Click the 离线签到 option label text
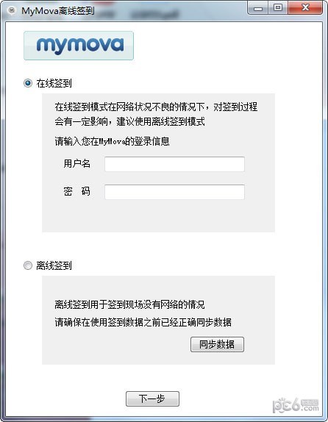The width and height of the screenshot is (328, 422). tap(54, 265)
